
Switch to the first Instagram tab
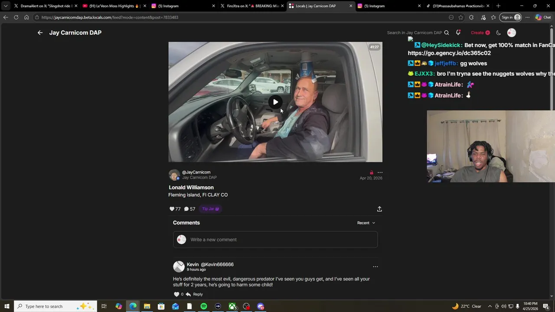[x=183, y=6]
